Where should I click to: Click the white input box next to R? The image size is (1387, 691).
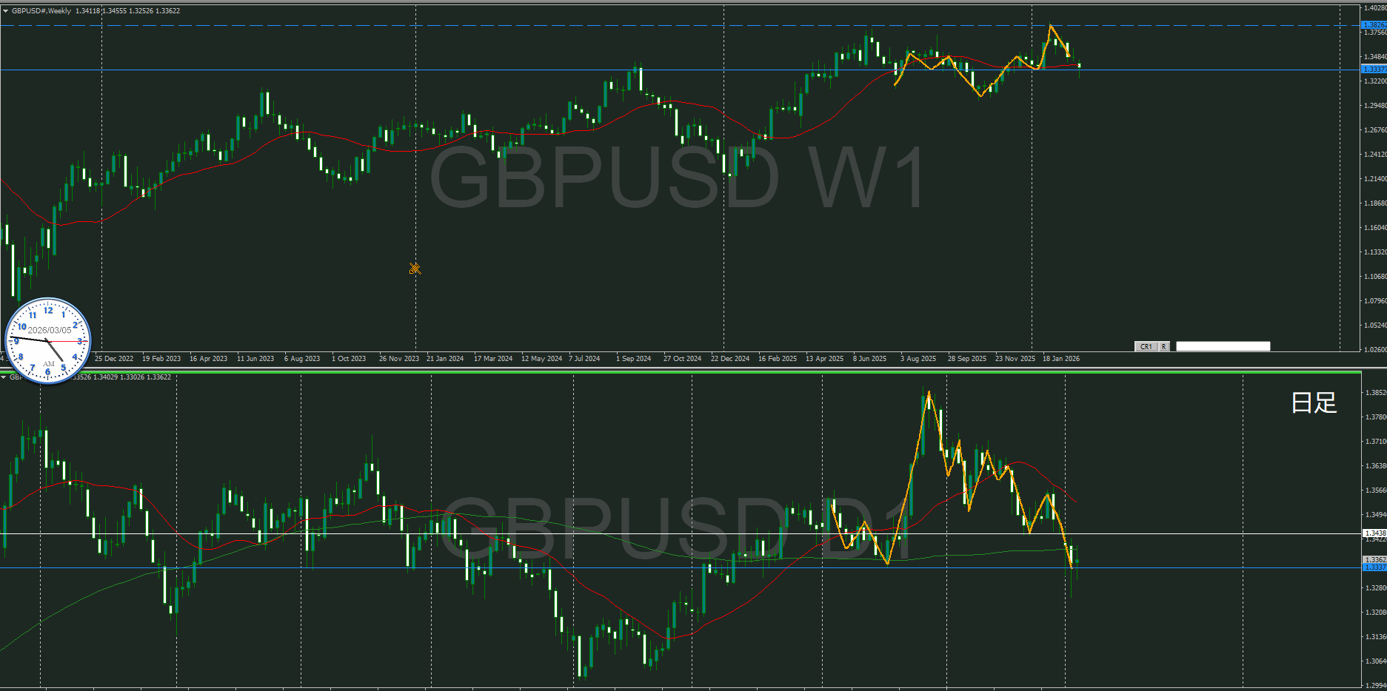[x=1223, y=346]
